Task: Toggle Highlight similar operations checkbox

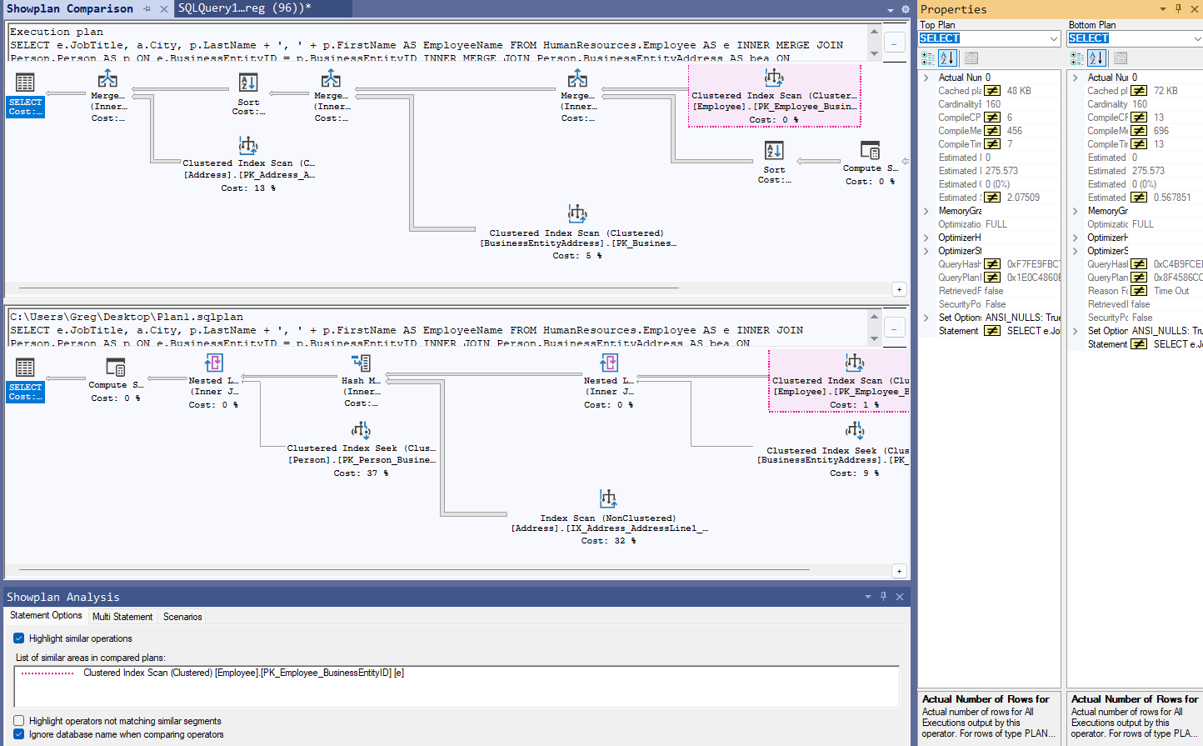Action: pyautogui.click(x=19, y=638)
